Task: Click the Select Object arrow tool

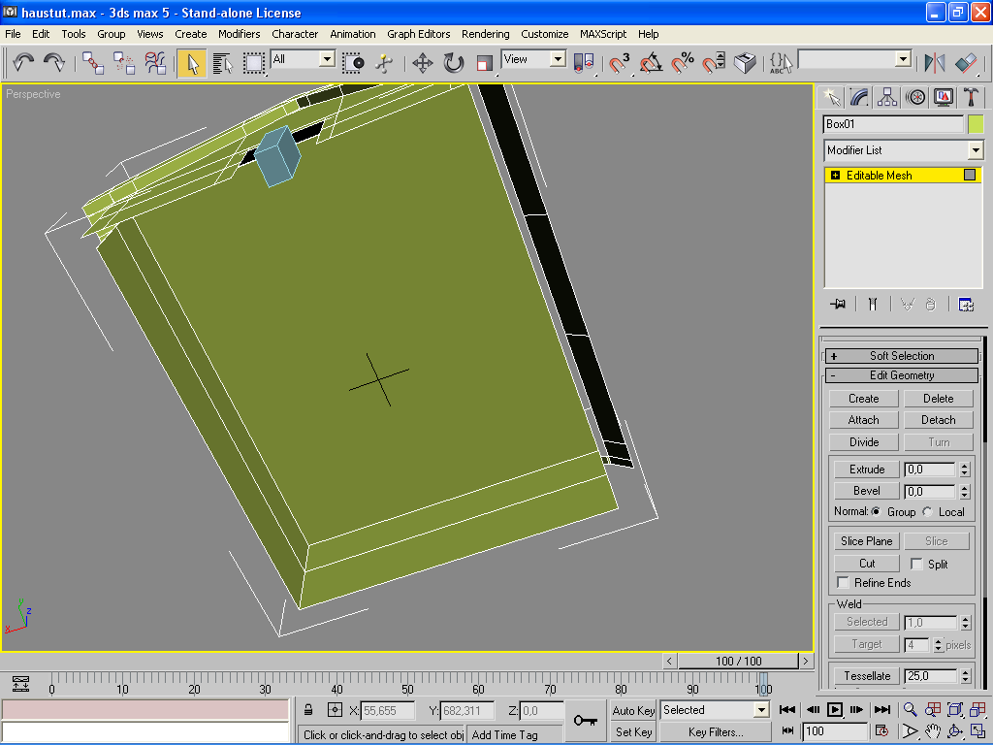Action: 192,63
